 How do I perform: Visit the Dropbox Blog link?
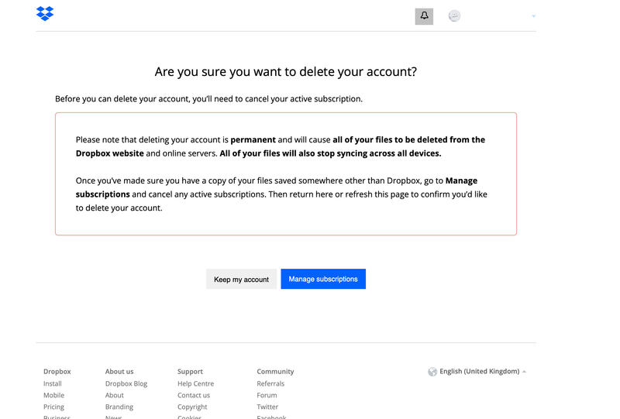126,383
